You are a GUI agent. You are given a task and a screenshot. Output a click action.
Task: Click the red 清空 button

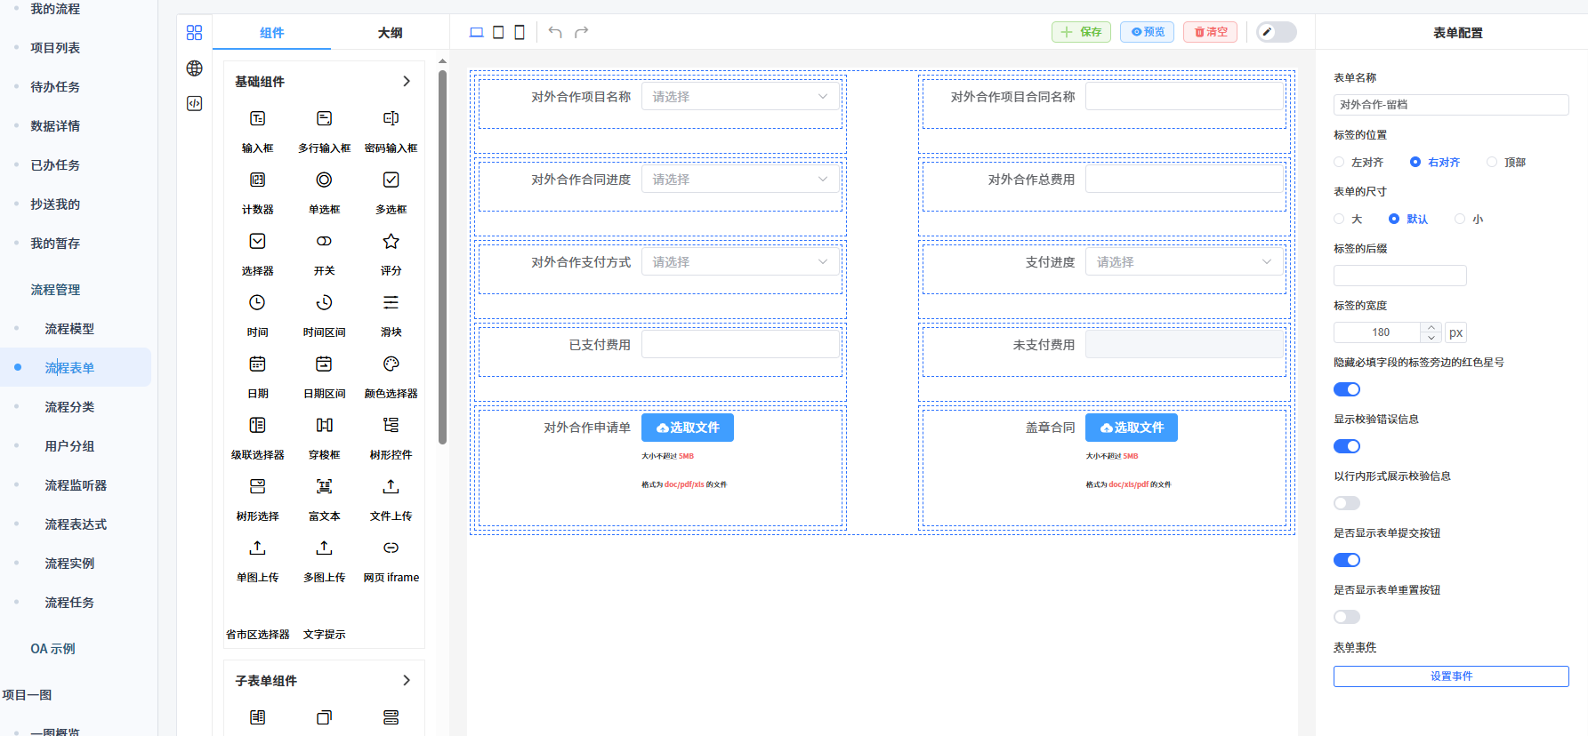coord(1210,32)
